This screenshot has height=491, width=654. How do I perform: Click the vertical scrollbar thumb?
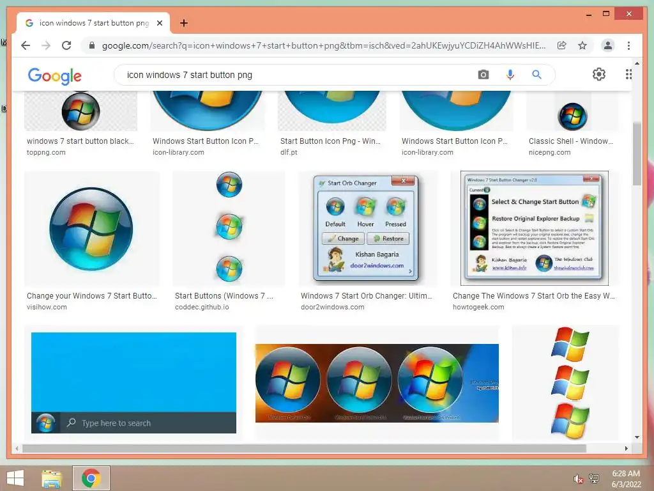[637, 153]
